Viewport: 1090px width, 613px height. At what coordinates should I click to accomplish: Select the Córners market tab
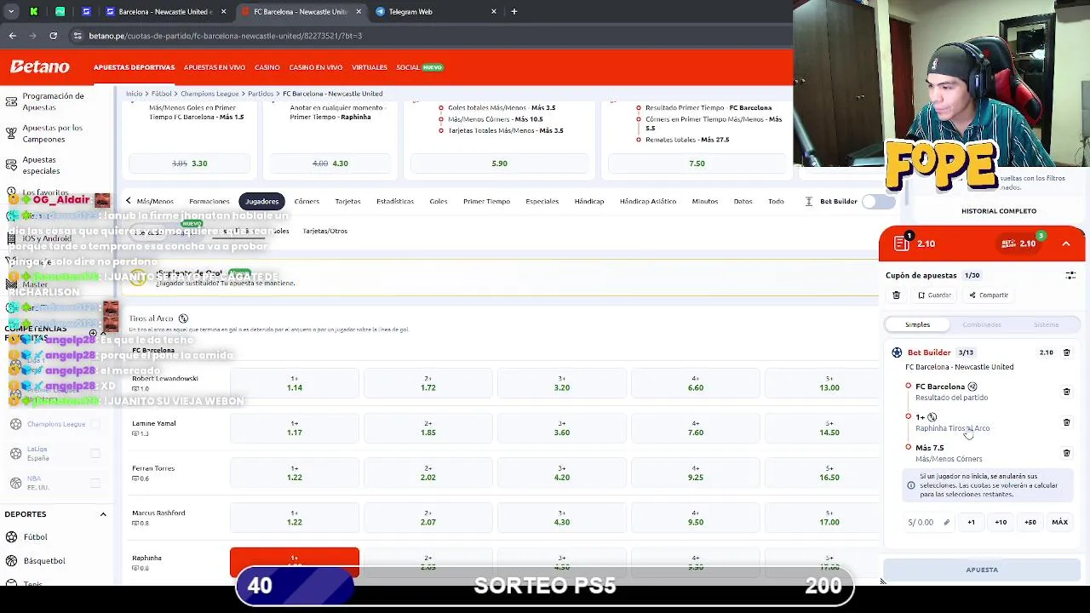pos(307,202)
